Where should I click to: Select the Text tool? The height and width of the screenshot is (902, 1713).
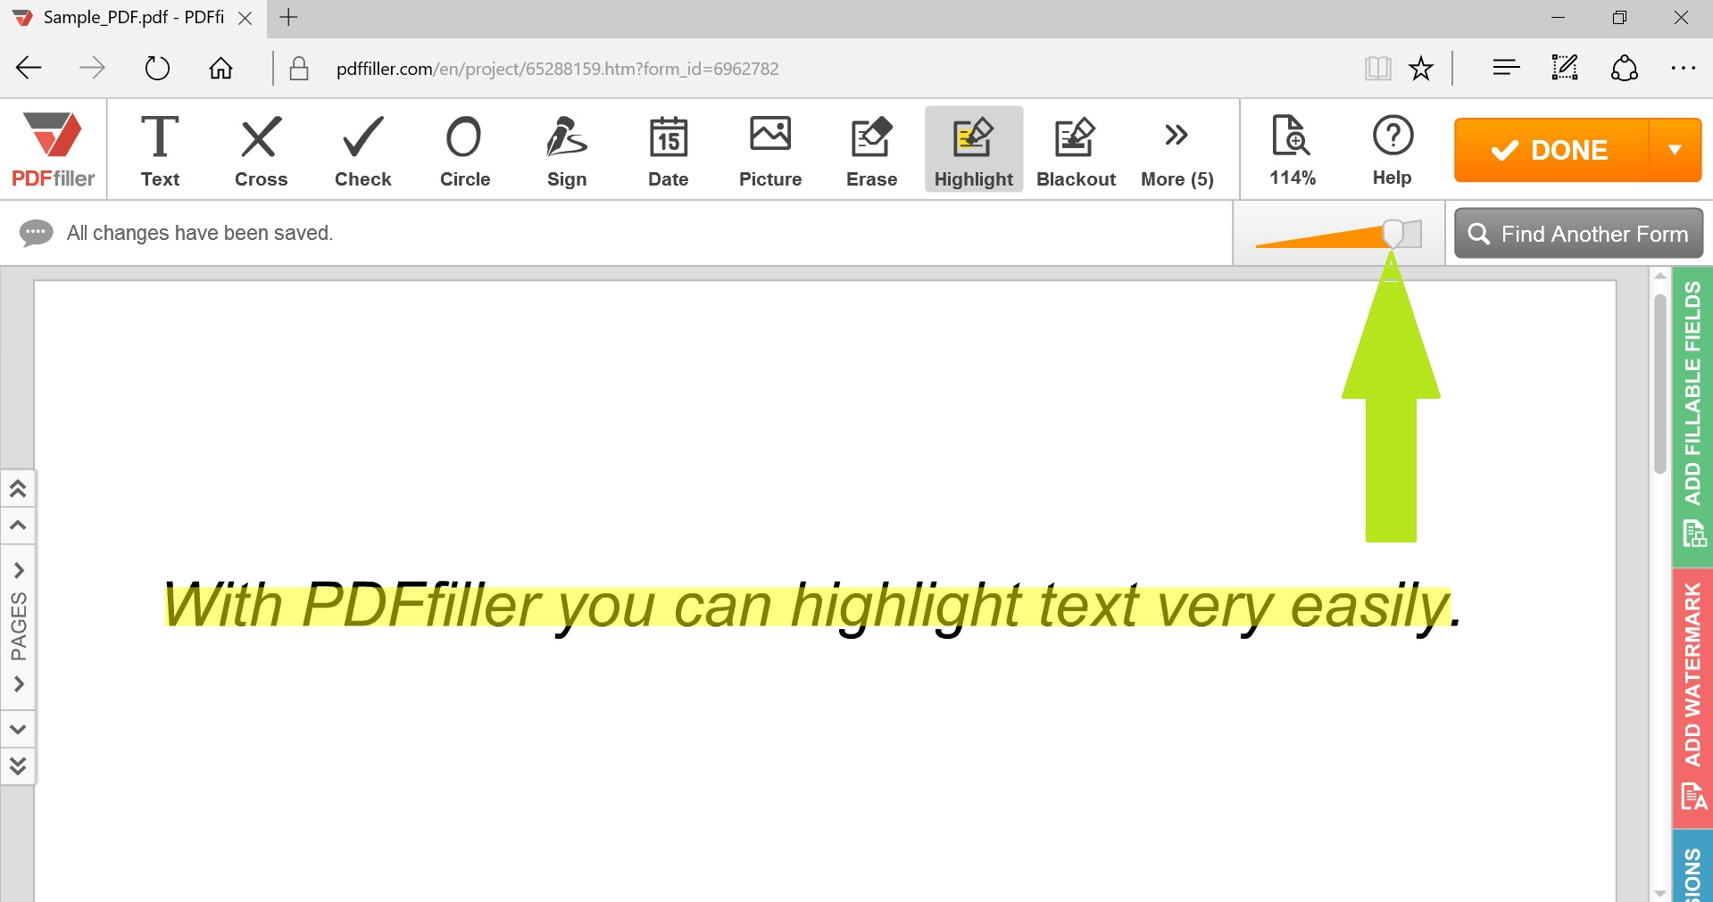[x=160, y=149]
